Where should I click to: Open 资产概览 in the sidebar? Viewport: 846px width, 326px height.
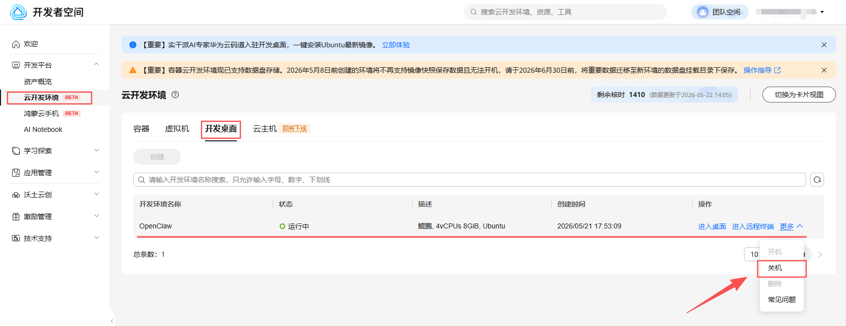coord(38,82)
